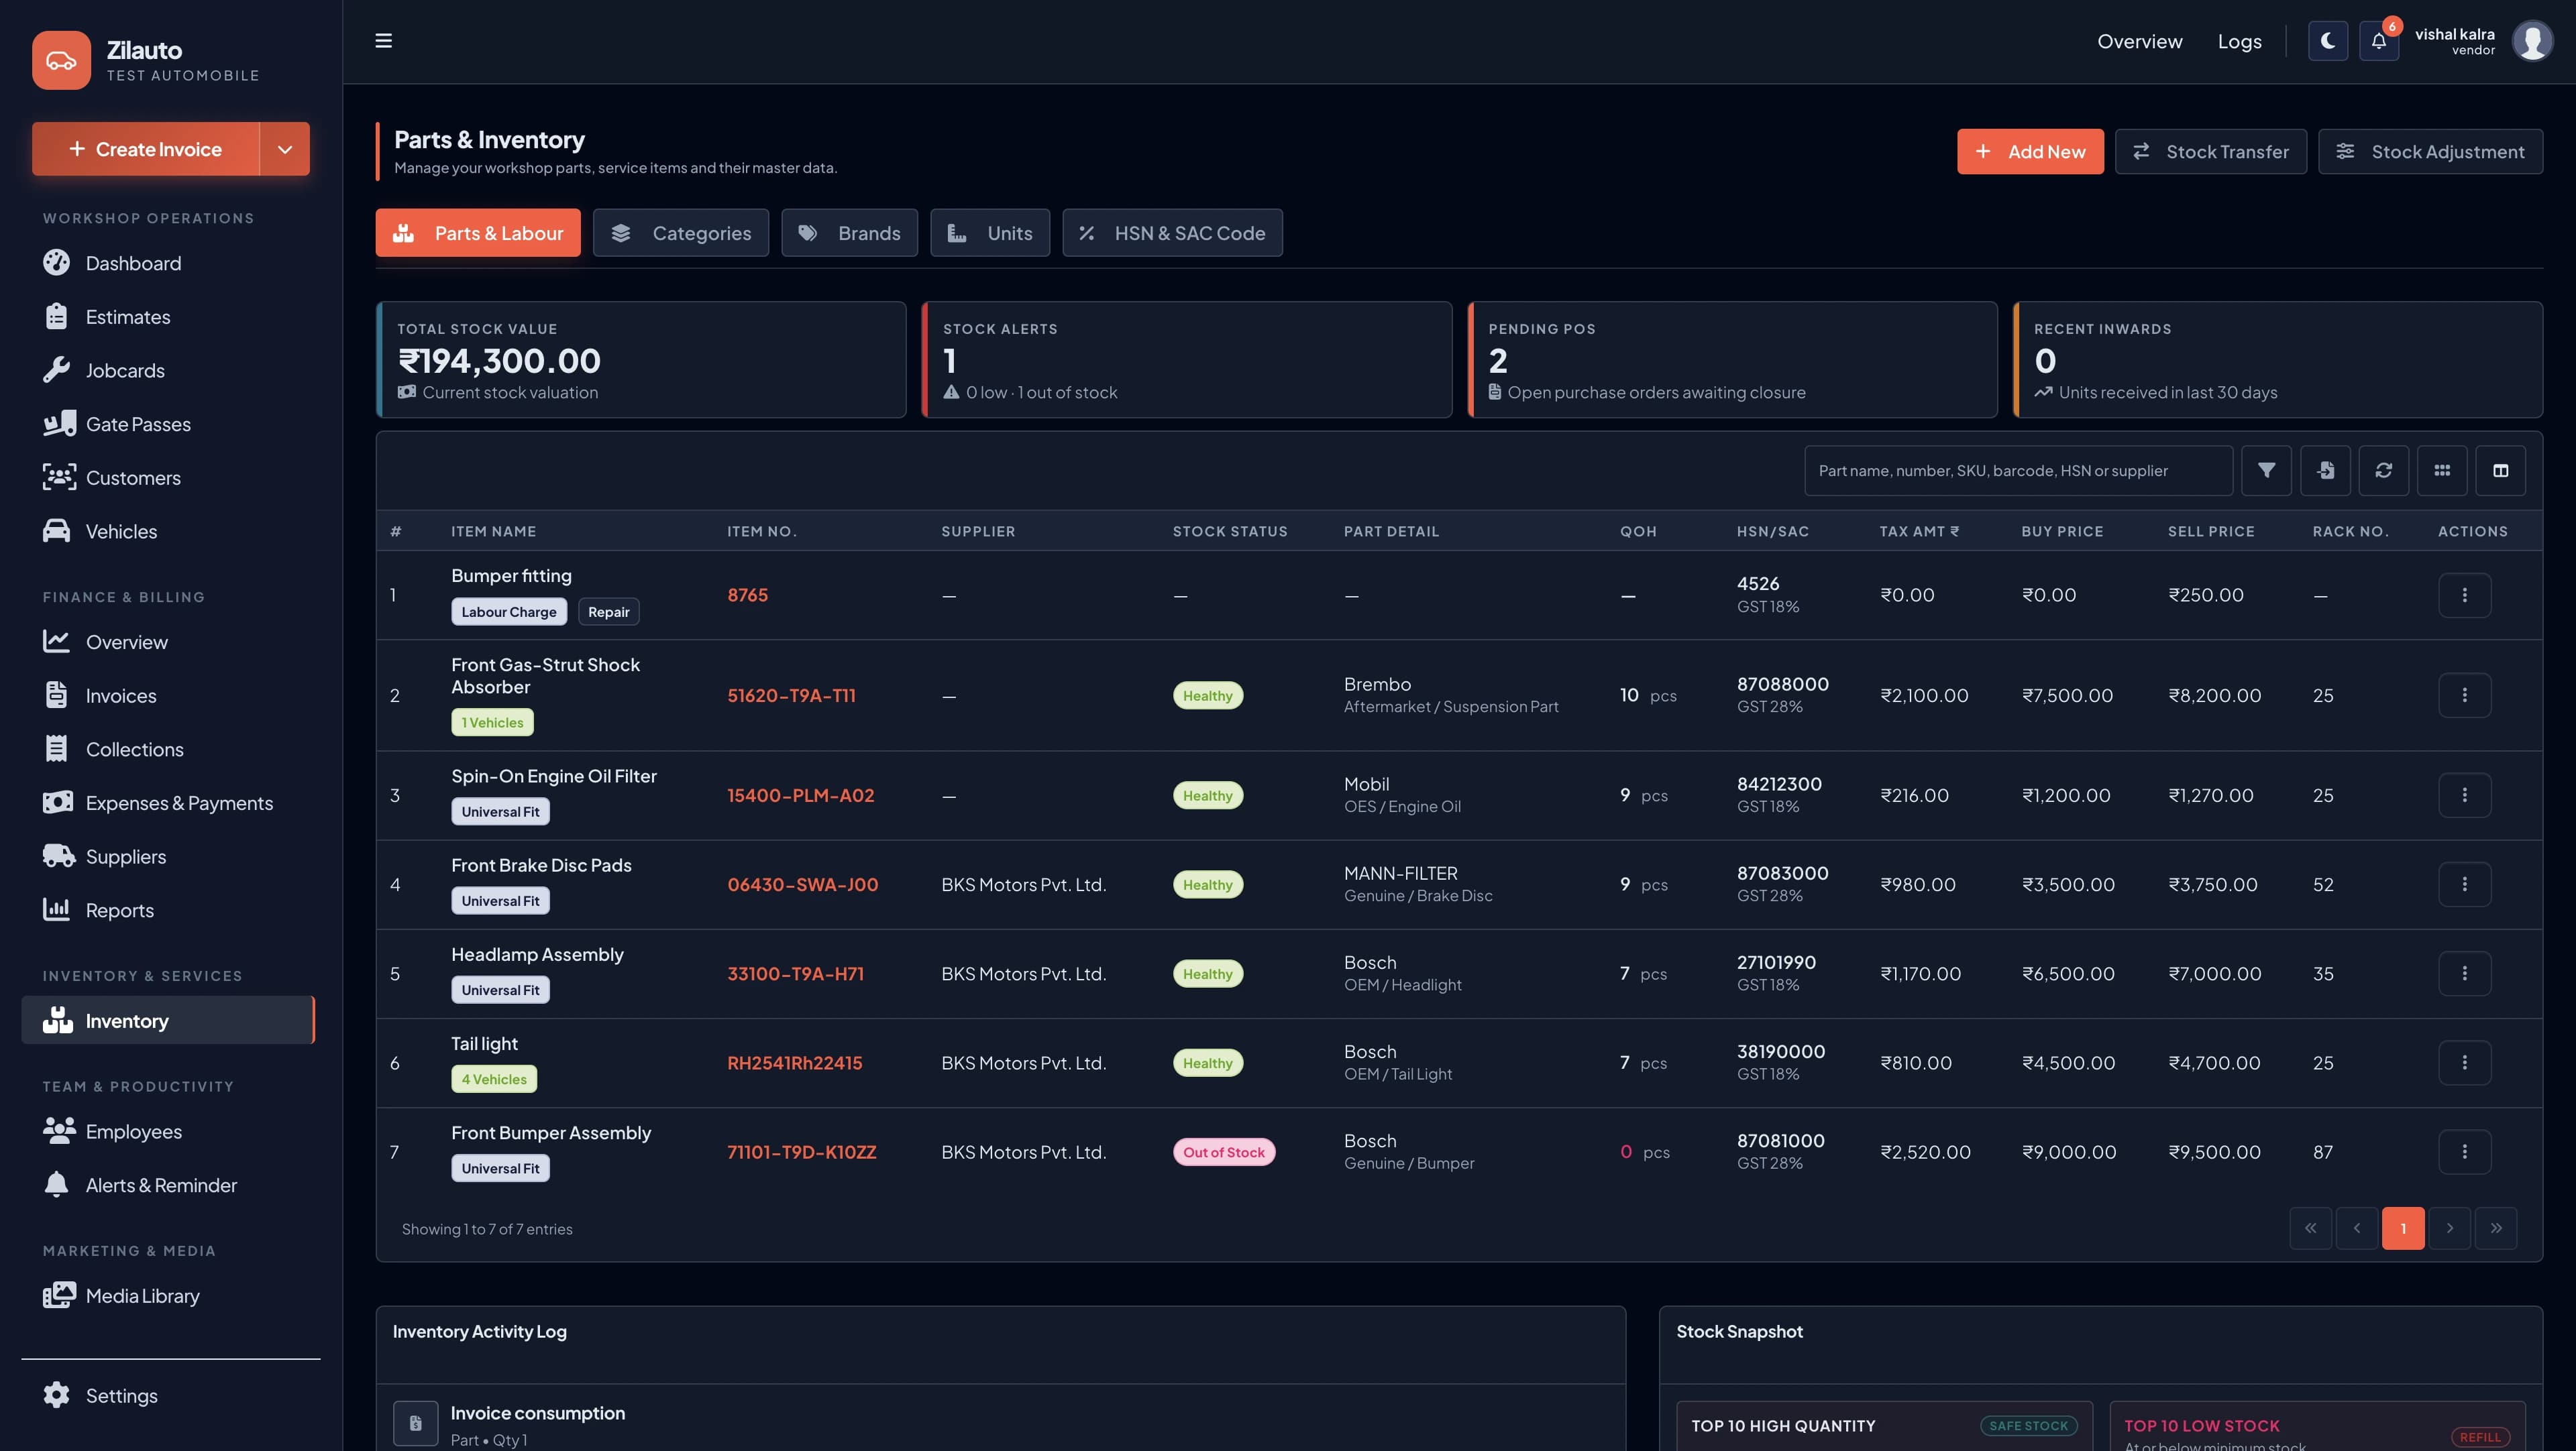The width and height of the screenshot is (2576, 1451).
Task: Open actions menu for Bumper fitting row
Action: (2464, 595)
